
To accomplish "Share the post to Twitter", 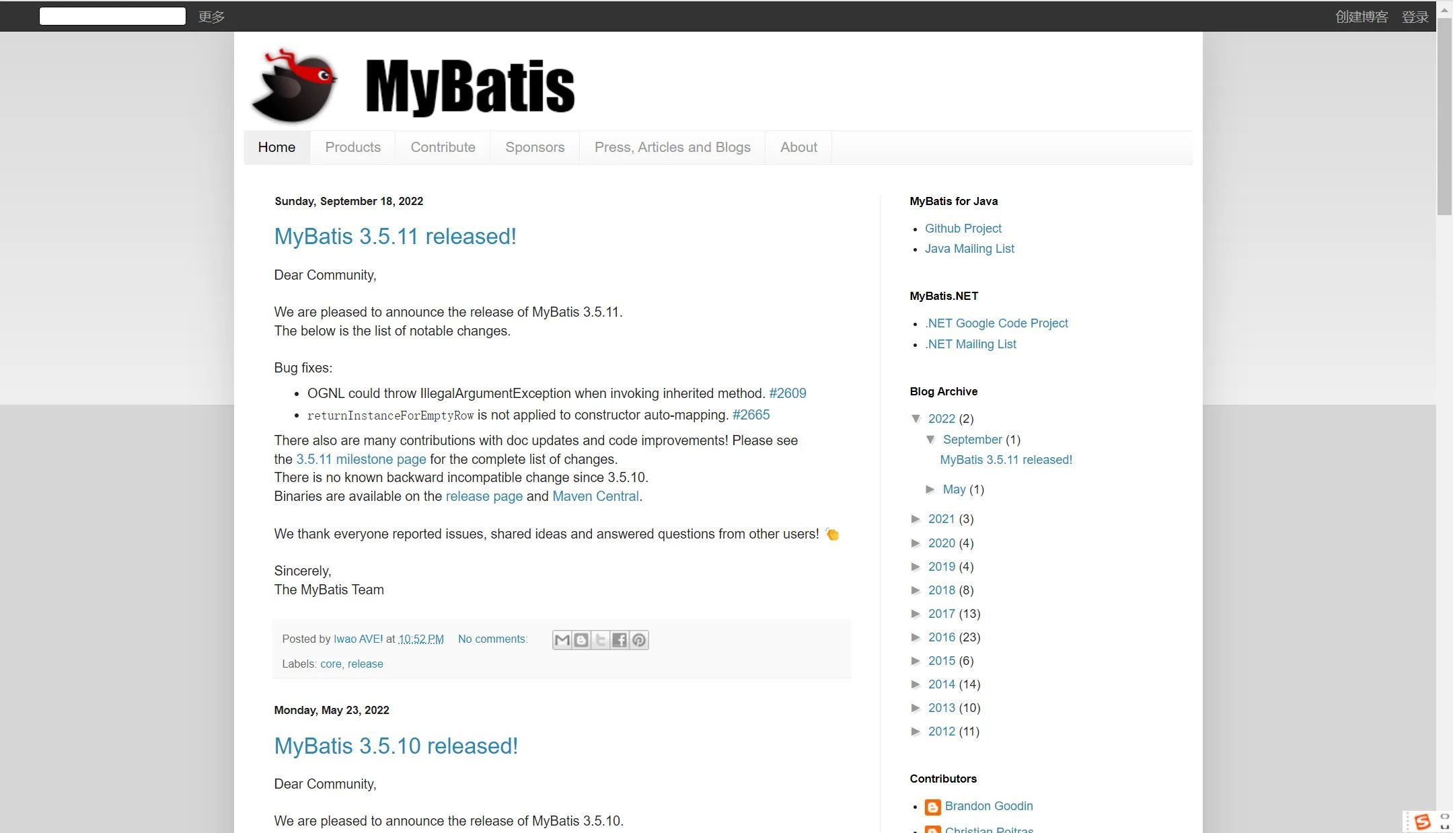I will coord(600,639).
